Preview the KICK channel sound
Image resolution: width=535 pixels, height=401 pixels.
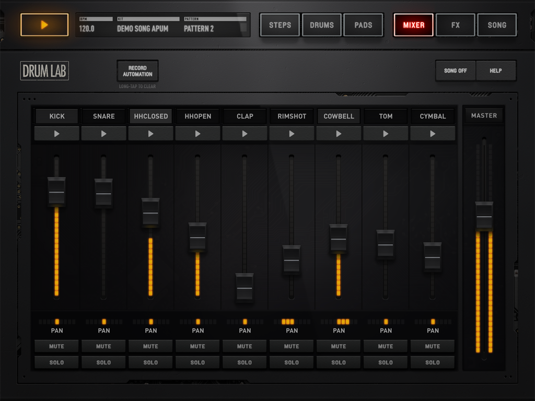(56, 133)
